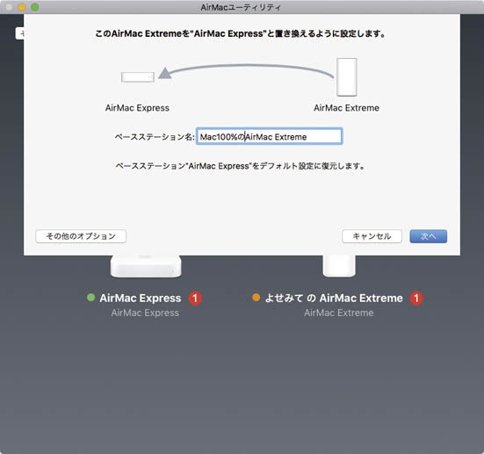
Task: Cancel setup with the キャンセル button
Action: pyautogui.click(x=372, y=236)
